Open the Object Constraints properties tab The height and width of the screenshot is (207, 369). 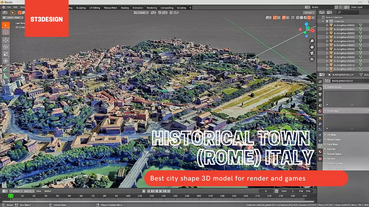coord(320,141)
